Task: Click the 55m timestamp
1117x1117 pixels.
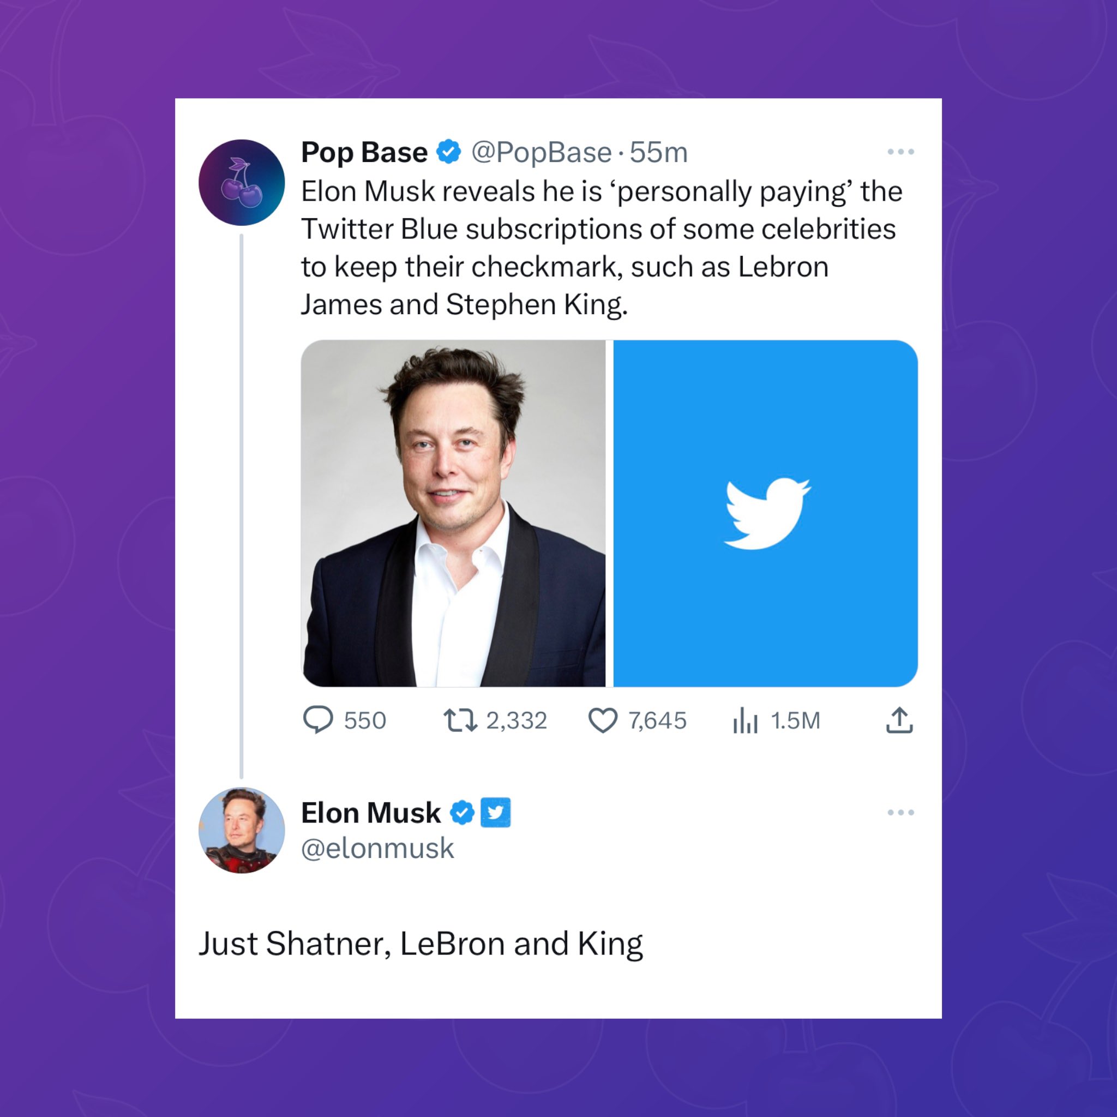Action: 658,153
